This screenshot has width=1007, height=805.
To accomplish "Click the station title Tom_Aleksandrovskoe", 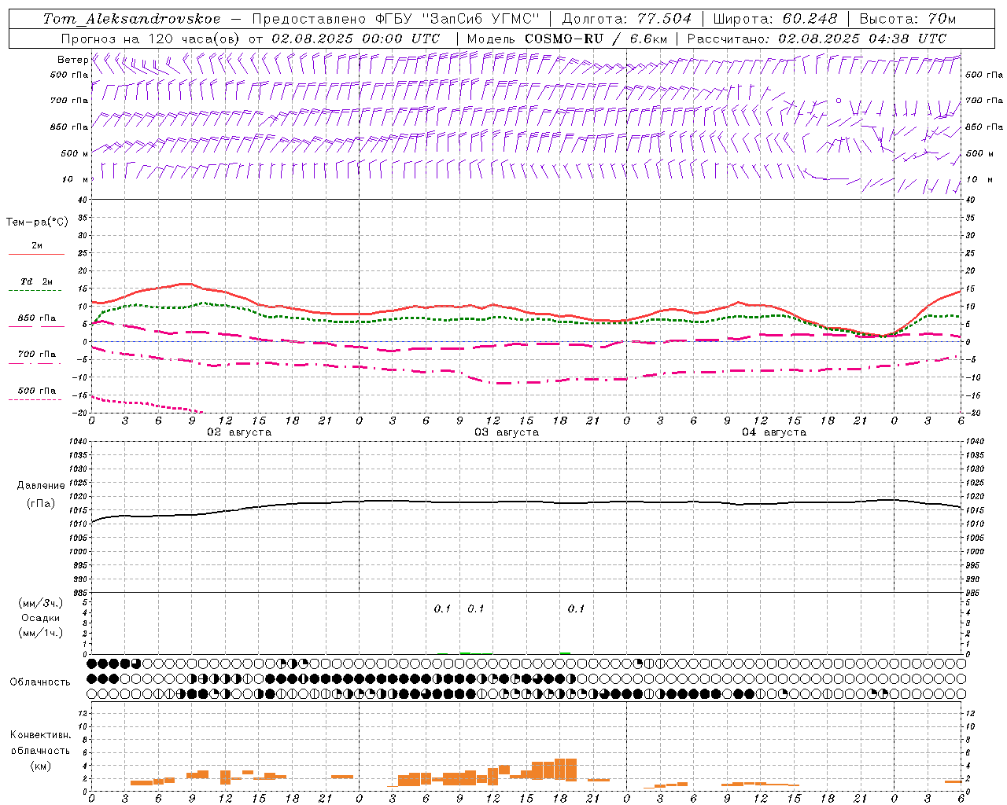I will [132, 19].
